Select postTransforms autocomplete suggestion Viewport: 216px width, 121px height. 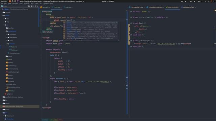point(90,29)
